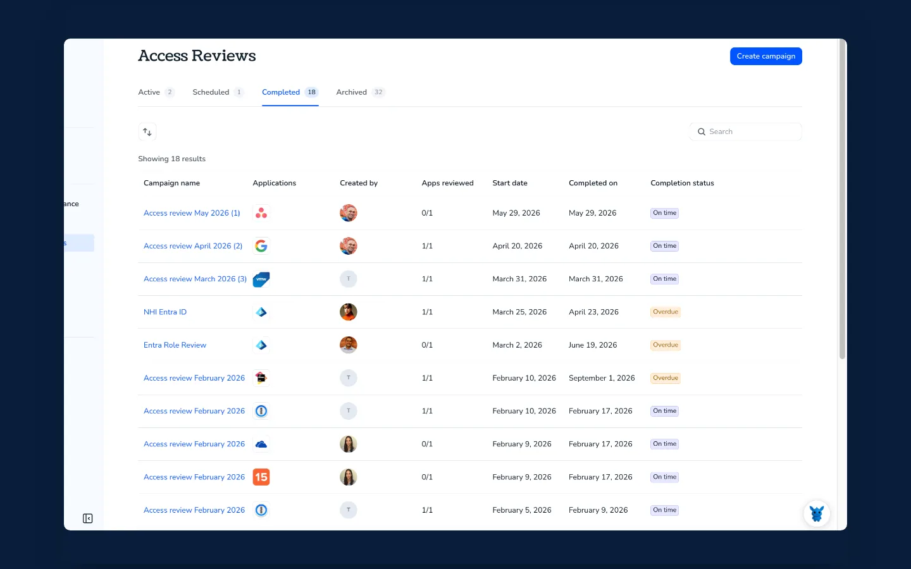
Task: Select the Completed tab
Action: point(290,92)
